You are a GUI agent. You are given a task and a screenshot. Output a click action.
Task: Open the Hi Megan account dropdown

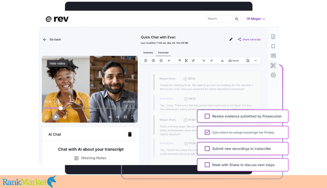pos(256,19)
